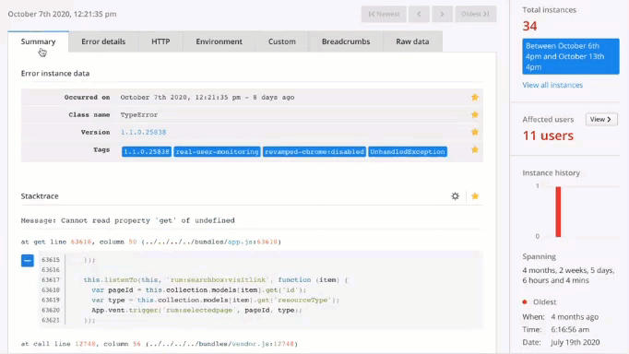The image size is (629, 354).
Task: Open the Raw data tab
Action: tap(412, 41)
